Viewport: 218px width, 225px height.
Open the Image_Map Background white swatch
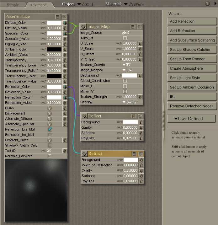pos(130,76)
